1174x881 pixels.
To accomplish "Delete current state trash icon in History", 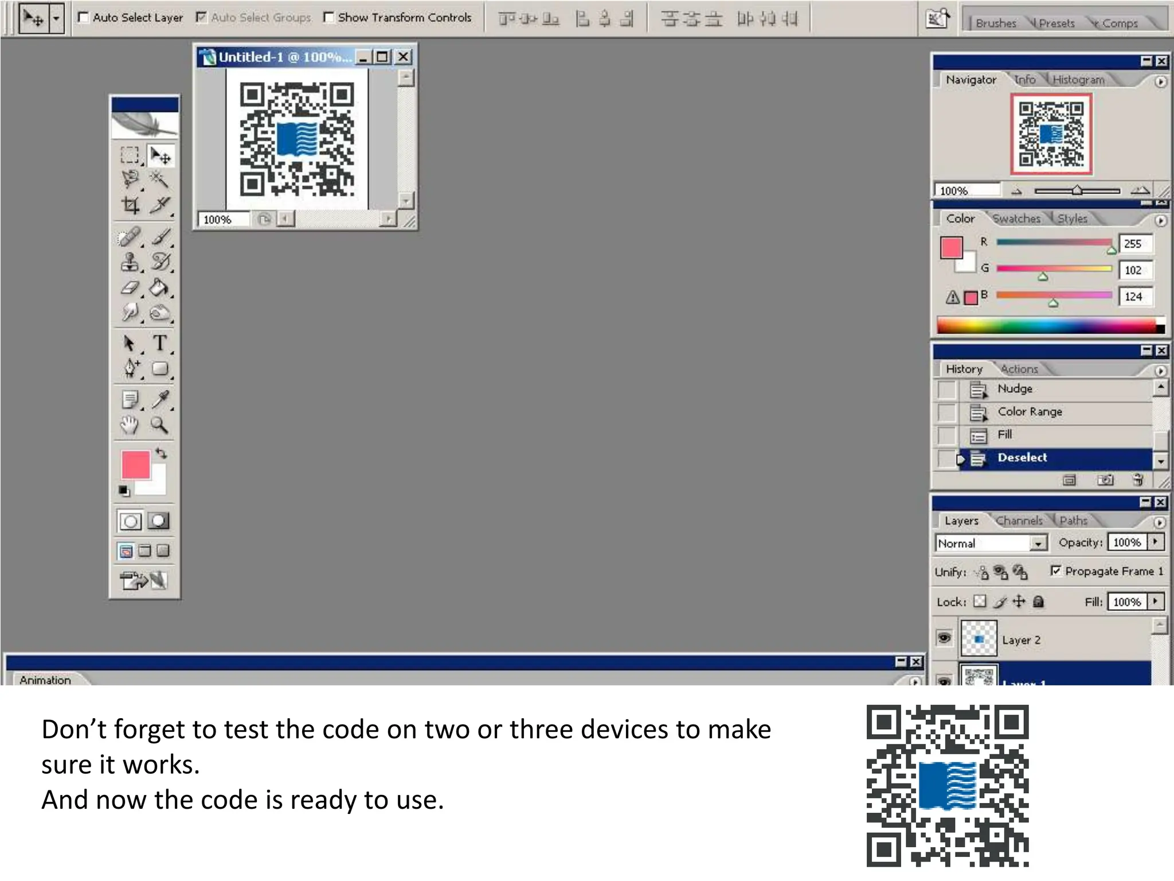I will coord(1138,480).
